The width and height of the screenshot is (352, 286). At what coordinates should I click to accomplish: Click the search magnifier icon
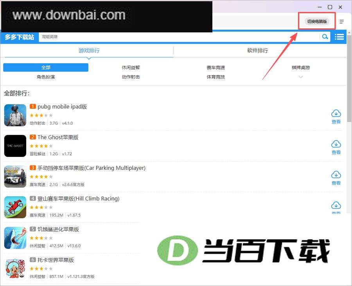pos(325,37)
